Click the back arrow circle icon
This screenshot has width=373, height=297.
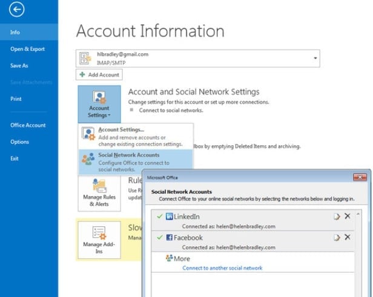tap(17, 10)
